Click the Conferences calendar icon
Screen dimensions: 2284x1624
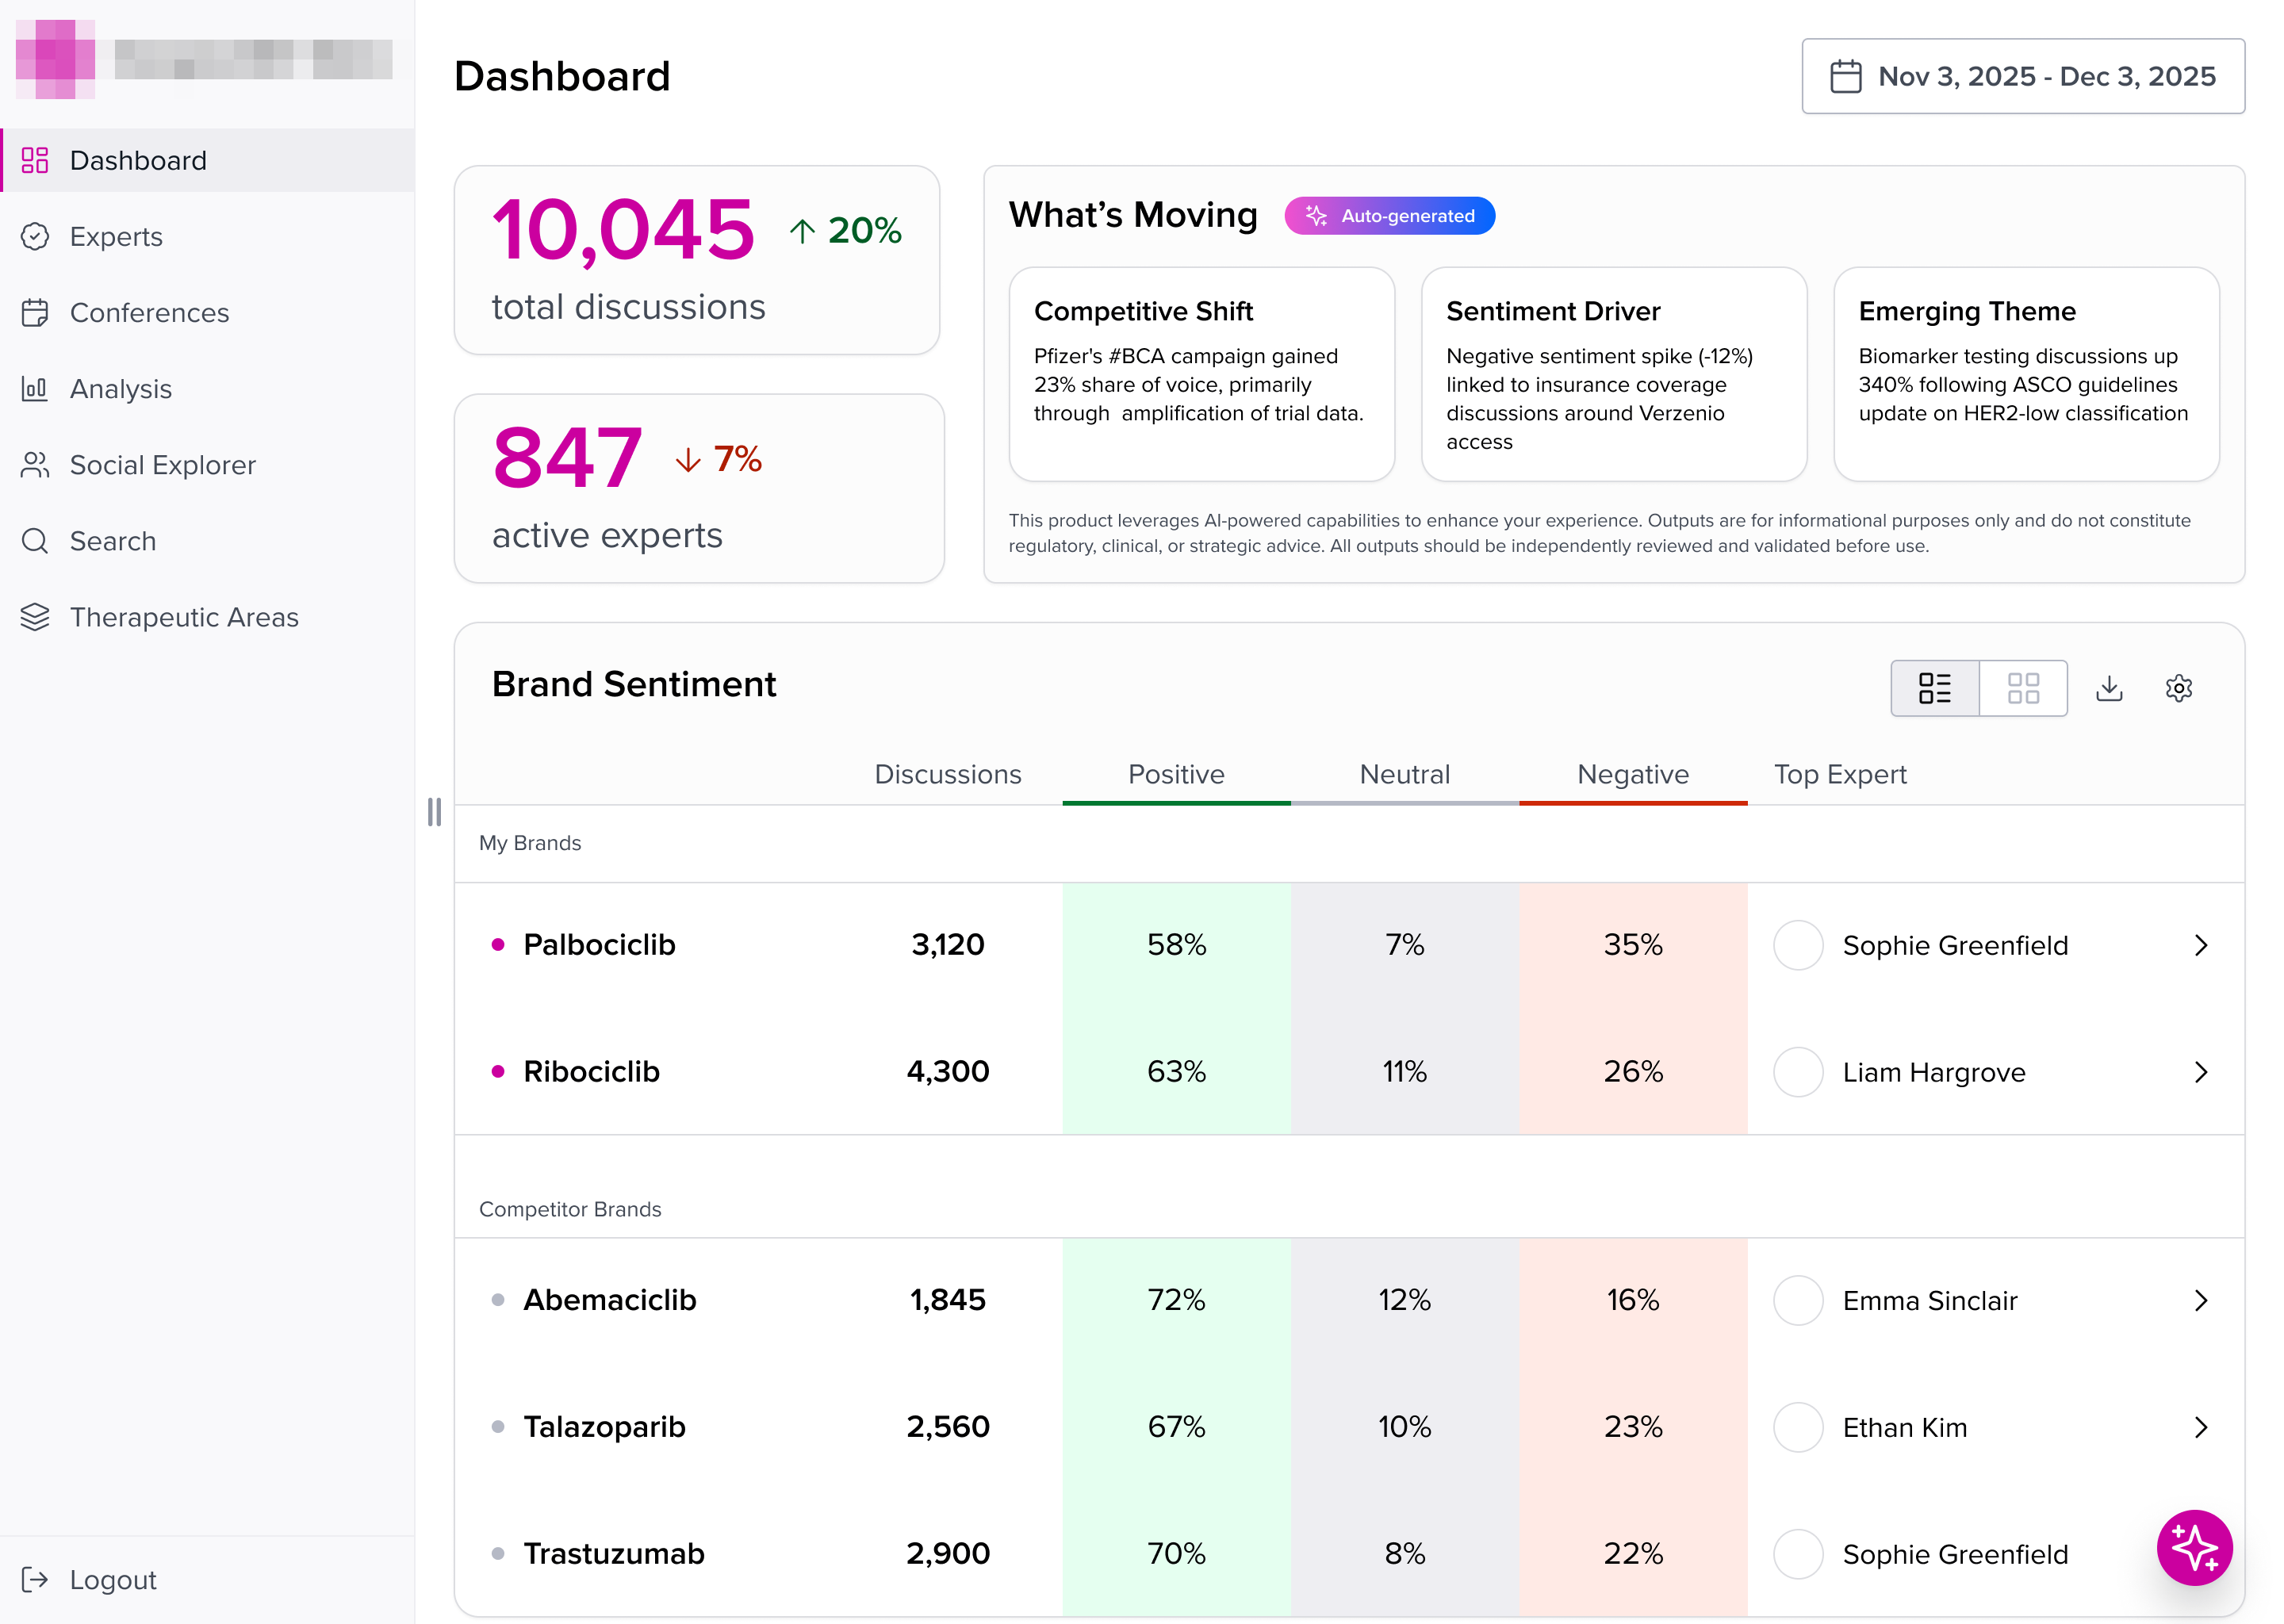35,312
